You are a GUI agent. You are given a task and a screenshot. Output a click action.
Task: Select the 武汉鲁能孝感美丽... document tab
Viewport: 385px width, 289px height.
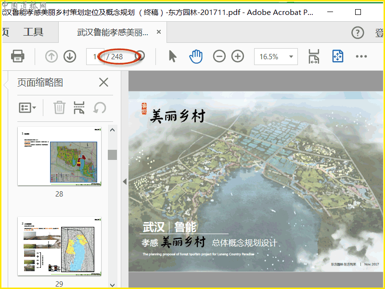point(113,32)
